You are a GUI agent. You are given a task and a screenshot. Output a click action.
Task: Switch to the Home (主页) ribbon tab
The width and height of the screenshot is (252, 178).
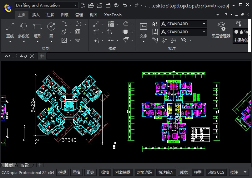tap(22, 15)
